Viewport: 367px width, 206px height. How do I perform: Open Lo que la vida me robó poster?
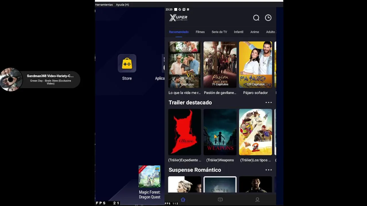coord(185,65)
